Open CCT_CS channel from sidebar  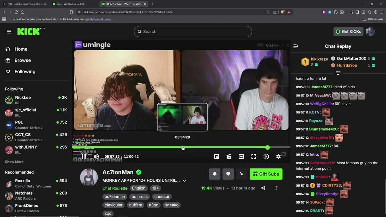[36, 137]
